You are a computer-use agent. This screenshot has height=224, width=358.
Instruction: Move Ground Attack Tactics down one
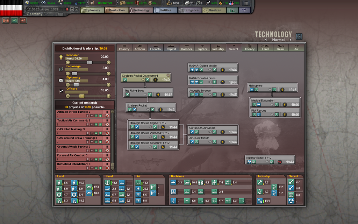[92, 150]
